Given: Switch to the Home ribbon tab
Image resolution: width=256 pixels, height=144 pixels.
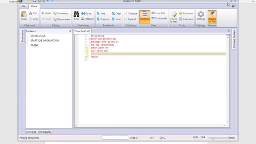Looking at the screenshot, I should (34, 6).
